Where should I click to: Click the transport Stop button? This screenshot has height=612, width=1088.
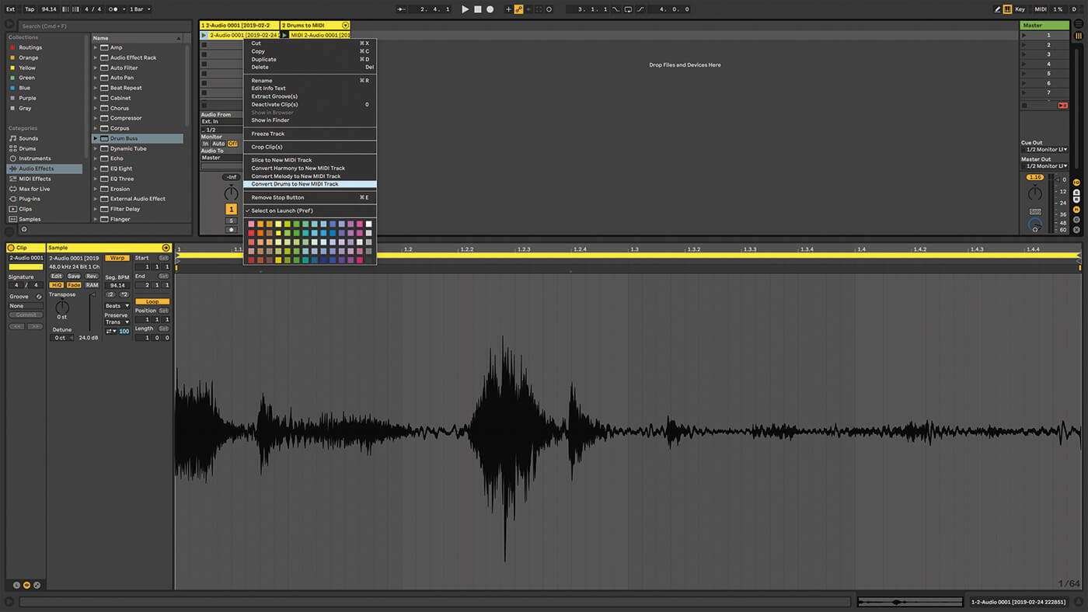click(x=477, y=9)
